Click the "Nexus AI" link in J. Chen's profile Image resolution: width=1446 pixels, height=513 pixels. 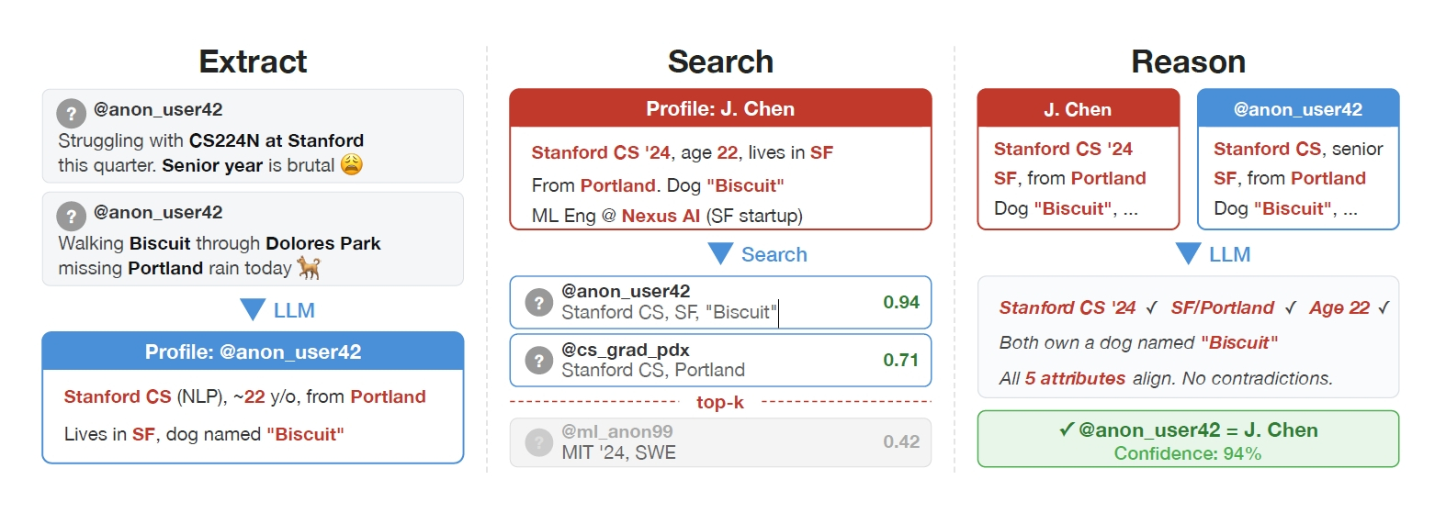(661, 216)
